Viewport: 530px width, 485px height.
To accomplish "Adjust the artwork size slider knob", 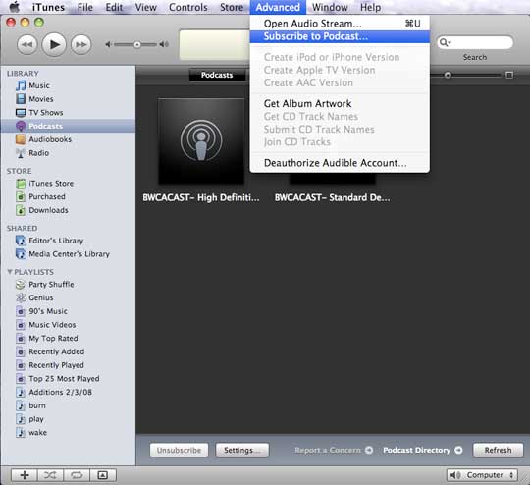I will (448, 75).
